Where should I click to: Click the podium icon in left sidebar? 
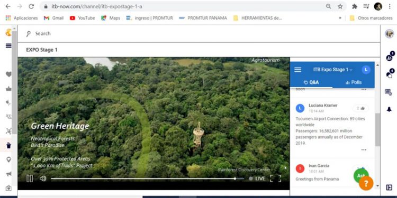[x=8, y=89]
